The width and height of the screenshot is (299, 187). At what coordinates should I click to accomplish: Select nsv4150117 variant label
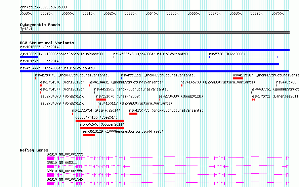click(135, 103)
